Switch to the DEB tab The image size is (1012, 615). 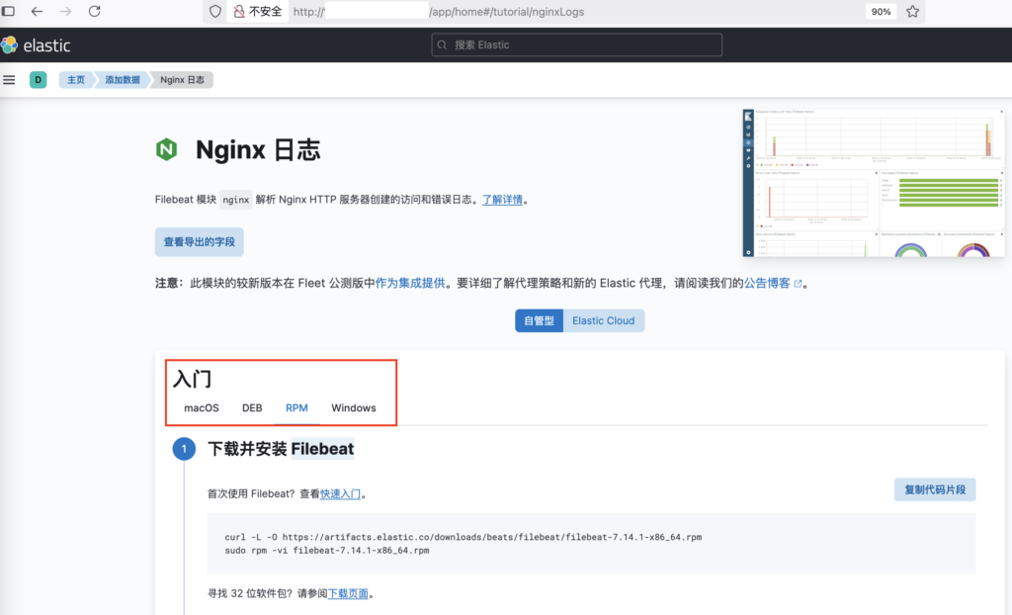click(x=252, y=408)
